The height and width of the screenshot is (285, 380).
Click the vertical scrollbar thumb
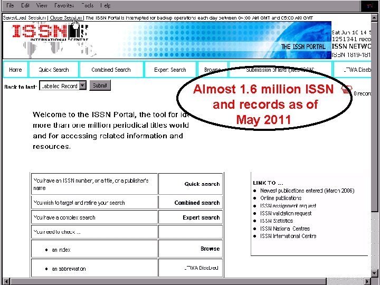(374, 116)
